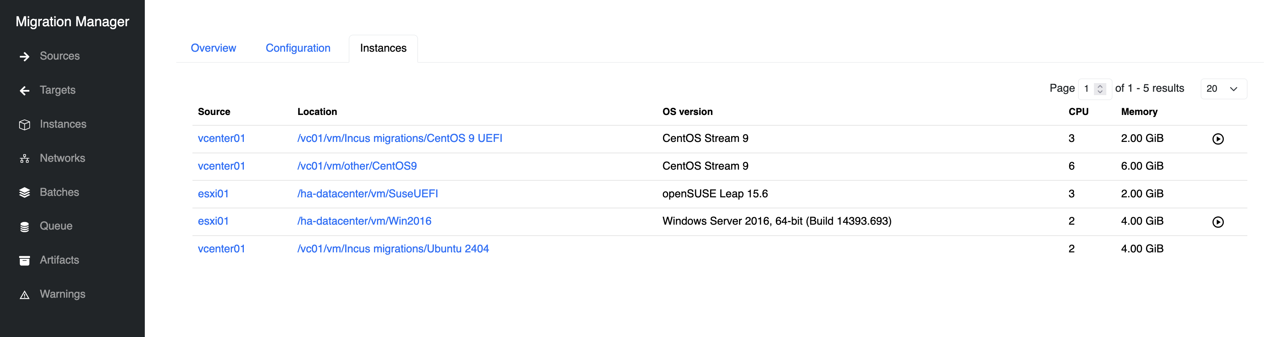Open the Ubuntu 2404 instance location link
This screenshot has width=1283, height=337.
coord(393,249)
